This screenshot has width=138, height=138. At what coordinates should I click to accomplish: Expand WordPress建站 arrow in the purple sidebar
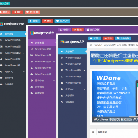(x=54, y=62)
